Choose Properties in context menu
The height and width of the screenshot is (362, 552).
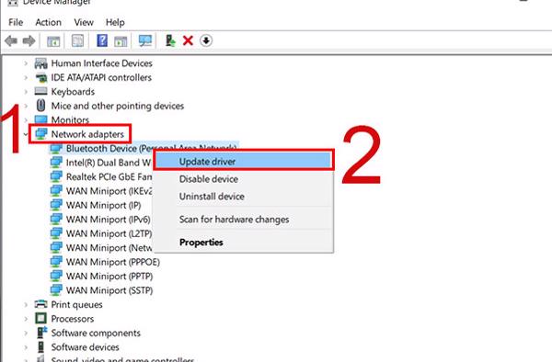click(x=244, y=243)
